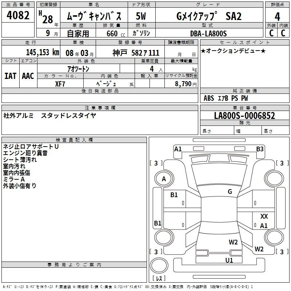Select model code DBA-LA800S

(x=208, y=33)
